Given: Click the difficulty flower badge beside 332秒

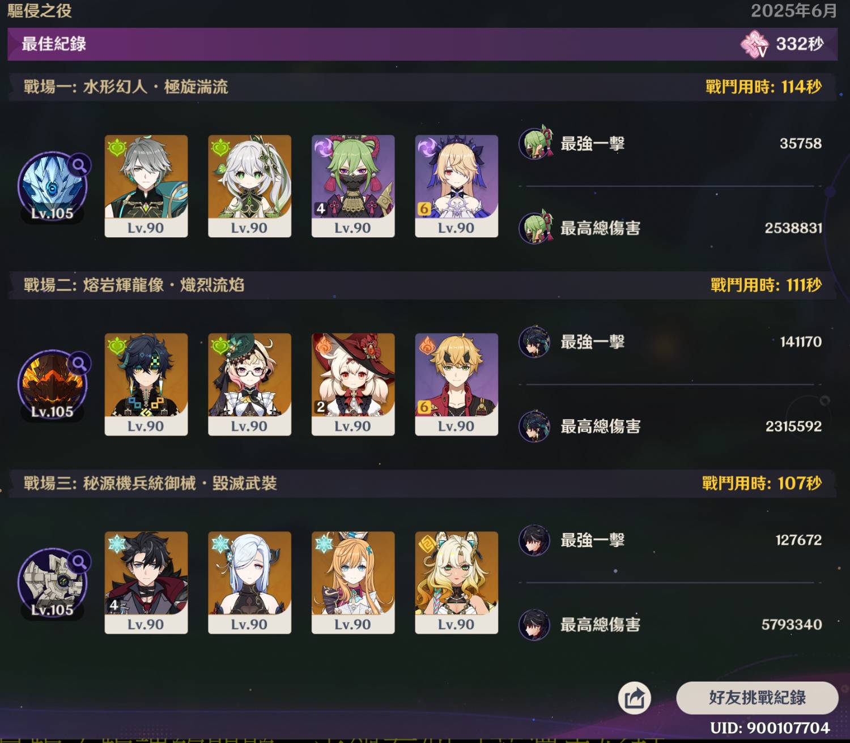Looking at the screenshot, I should click(x=755, y=44).
